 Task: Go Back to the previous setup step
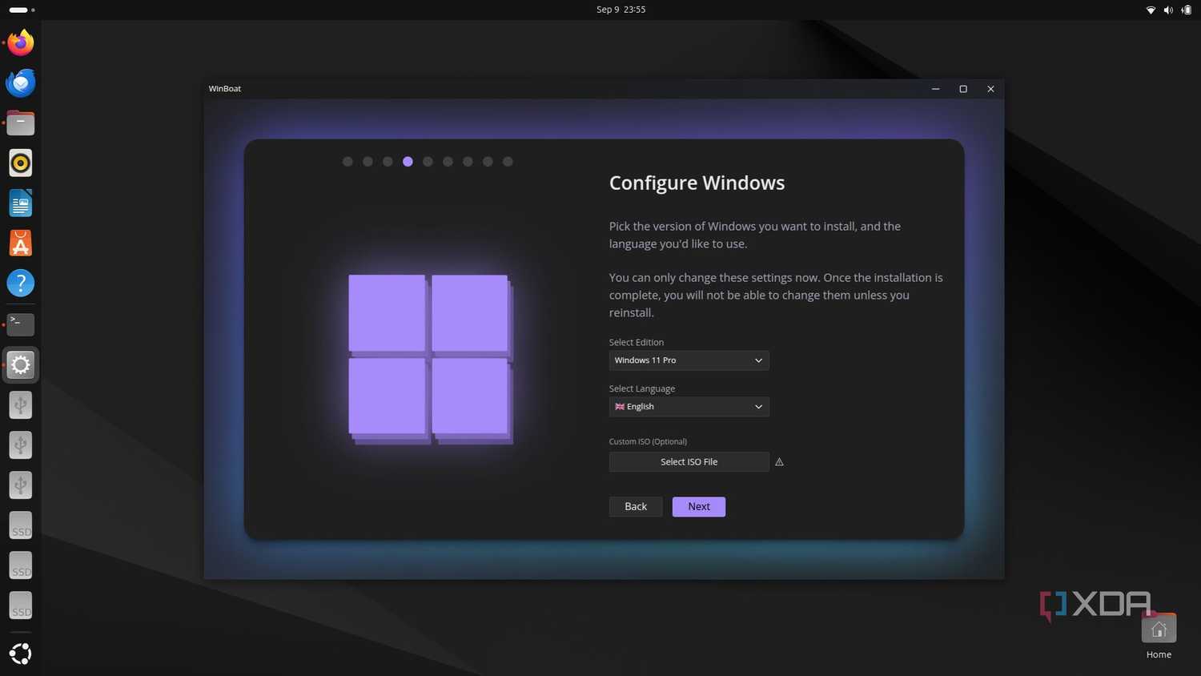click(636, 507)
